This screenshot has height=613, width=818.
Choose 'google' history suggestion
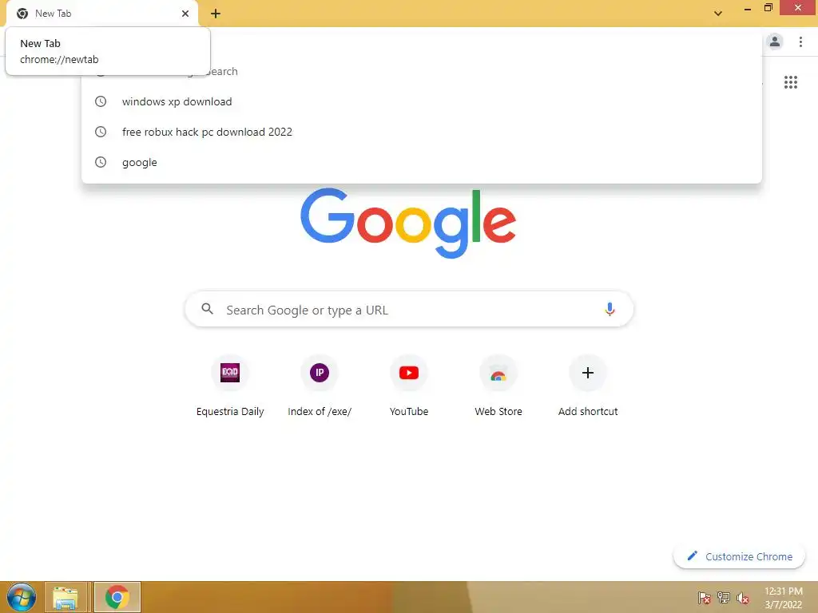[422, 162]
